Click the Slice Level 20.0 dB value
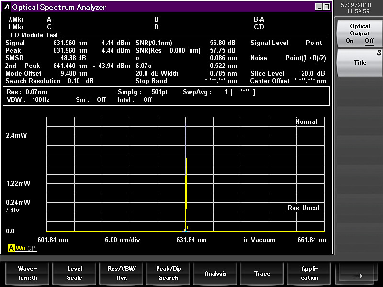This screenshot has height=287, width=383. tap(313, 73)
